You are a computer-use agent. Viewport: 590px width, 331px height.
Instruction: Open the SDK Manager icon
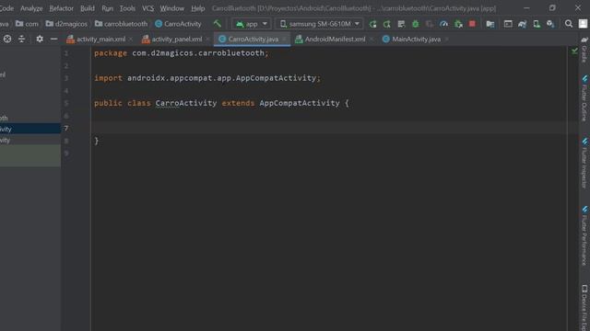coord(550,24)
